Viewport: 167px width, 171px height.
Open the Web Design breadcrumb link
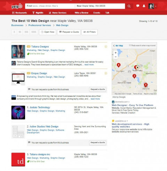[62, 25]
